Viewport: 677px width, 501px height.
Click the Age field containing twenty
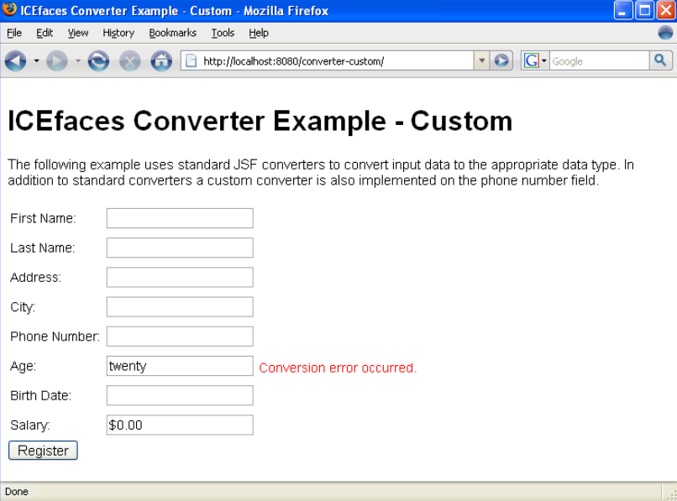pyautogui.click(x=180, y=366)
